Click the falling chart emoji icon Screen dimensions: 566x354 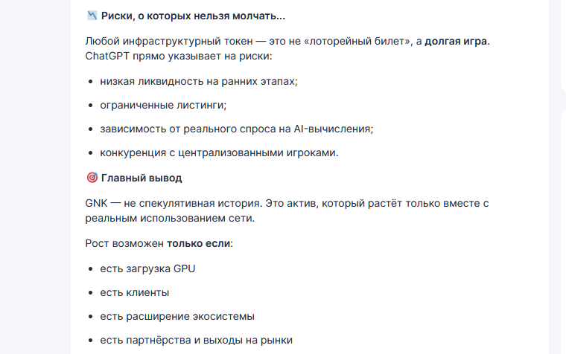click(x=92, y=16)
